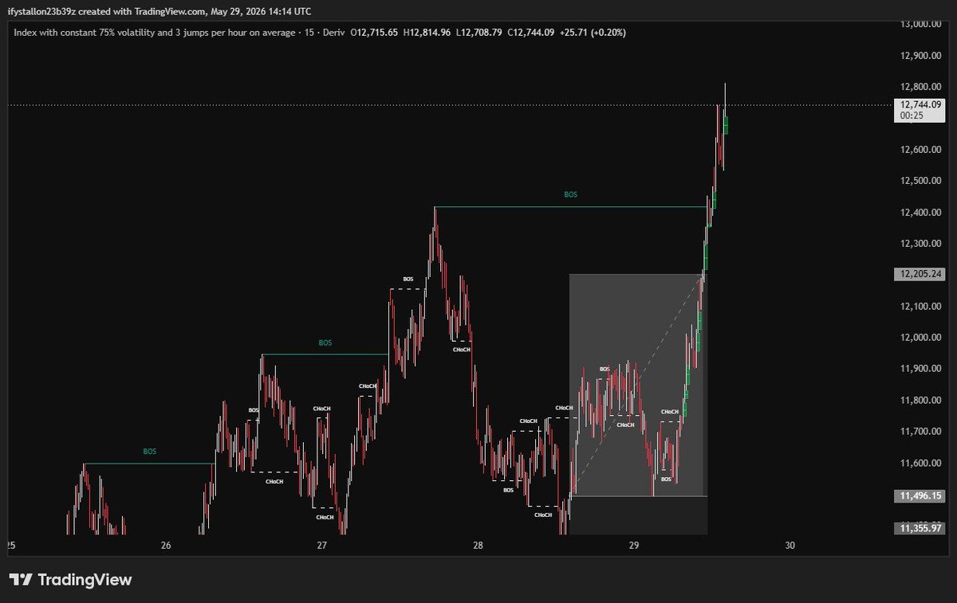Click date label 30 on time axis

[x=790, y=546]
